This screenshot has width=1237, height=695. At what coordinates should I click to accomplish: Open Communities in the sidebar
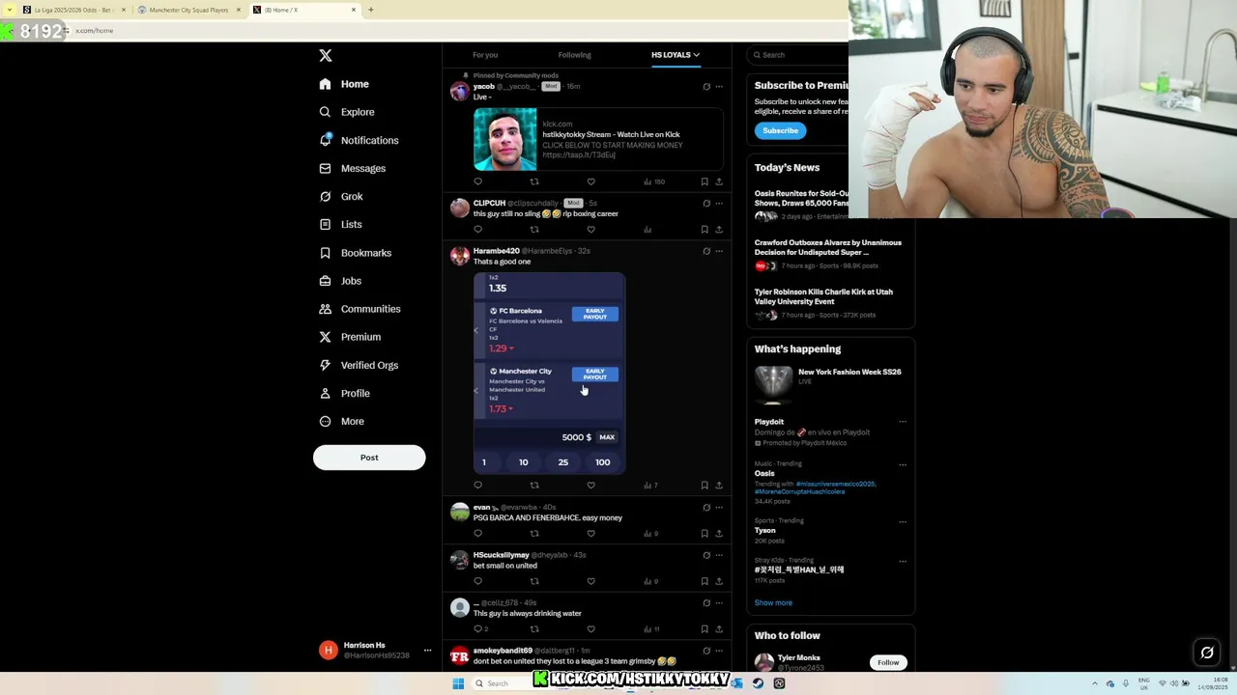[360, 309]
